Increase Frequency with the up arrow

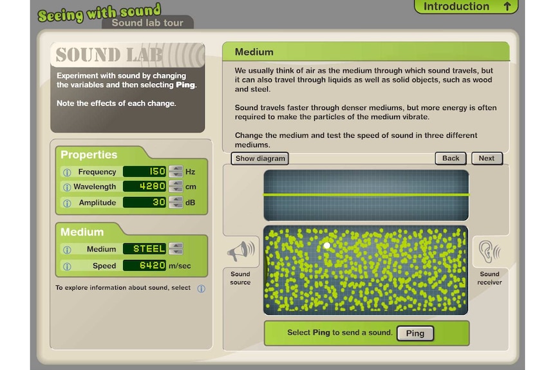(x=176, y=169)
